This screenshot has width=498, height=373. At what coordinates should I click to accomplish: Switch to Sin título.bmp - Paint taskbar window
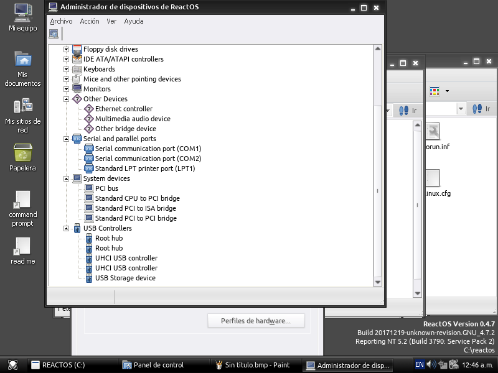[x=256, y=365]
